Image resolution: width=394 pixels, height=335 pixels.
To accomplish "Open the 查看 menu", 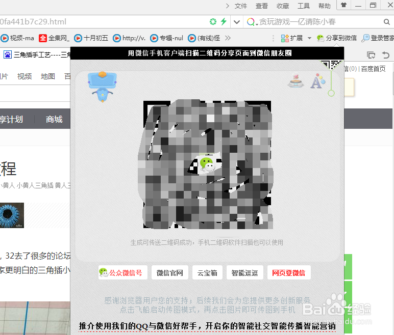I will (x=262, y=6).
